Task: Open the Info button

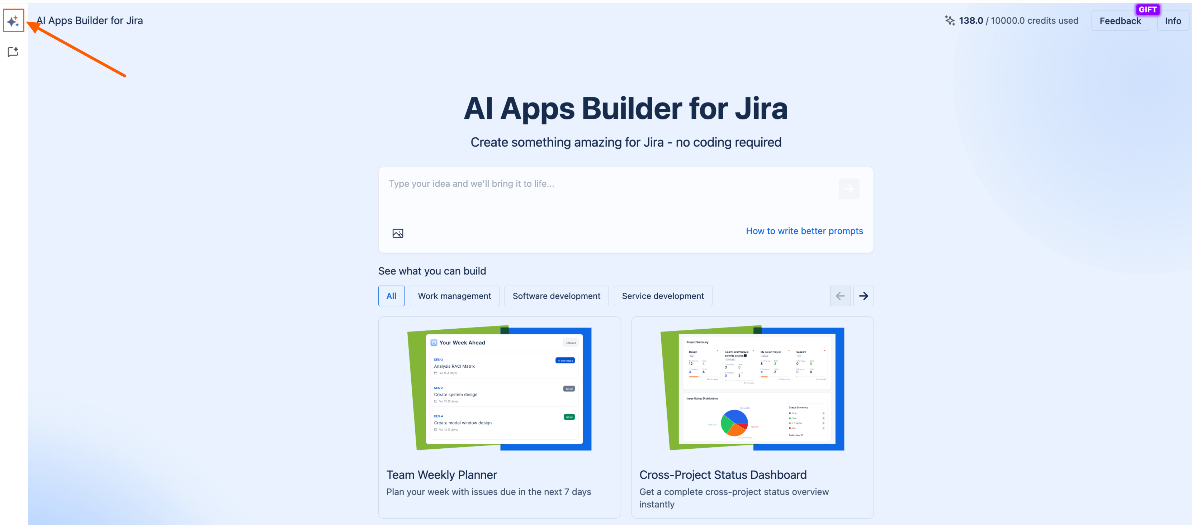Action: click(1173, 21)
